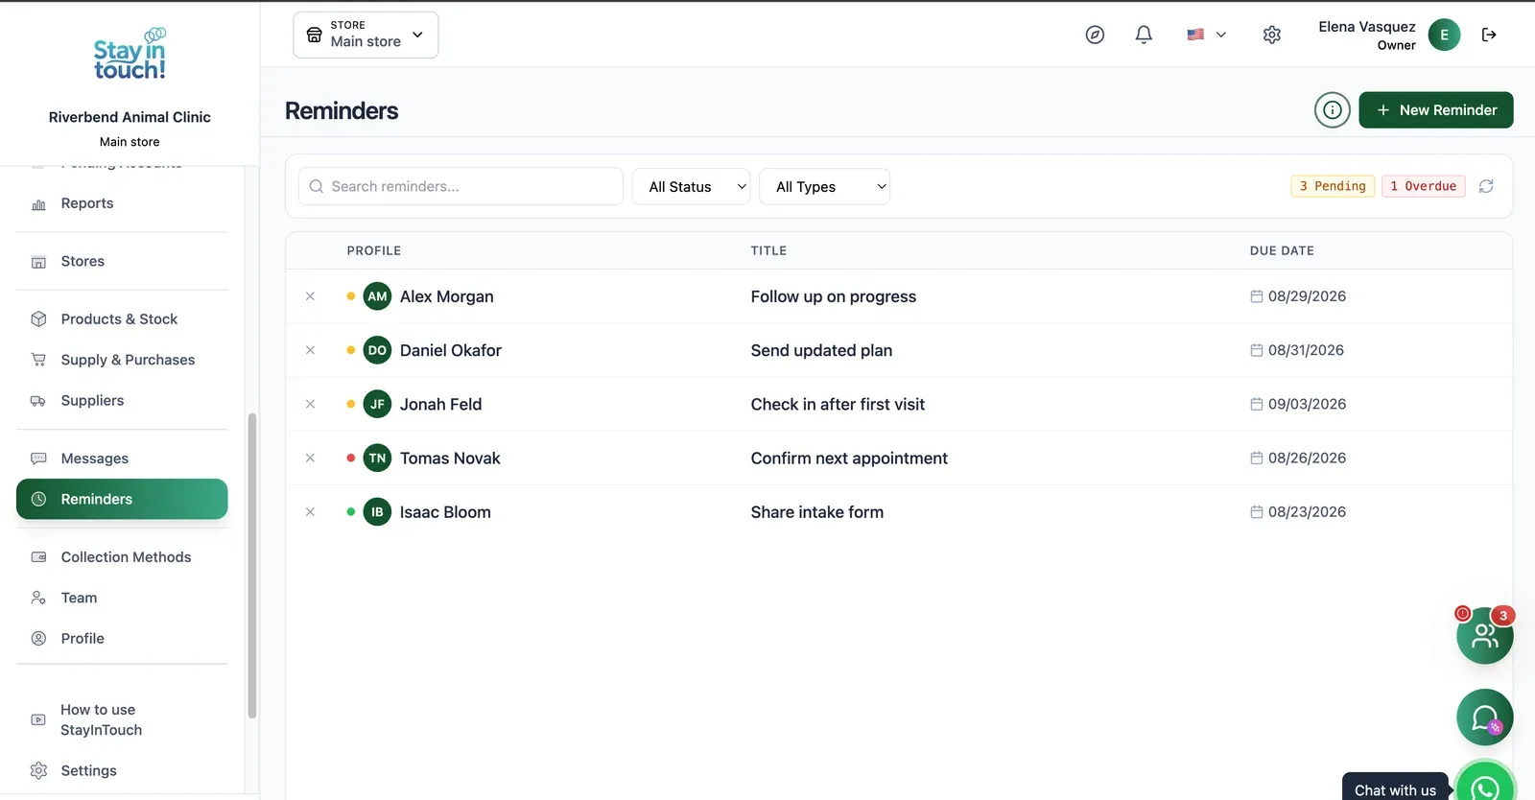This screenshot has width=1535, height=800.
Task: Click the Stay in touch logo
Action: [130, 54]
